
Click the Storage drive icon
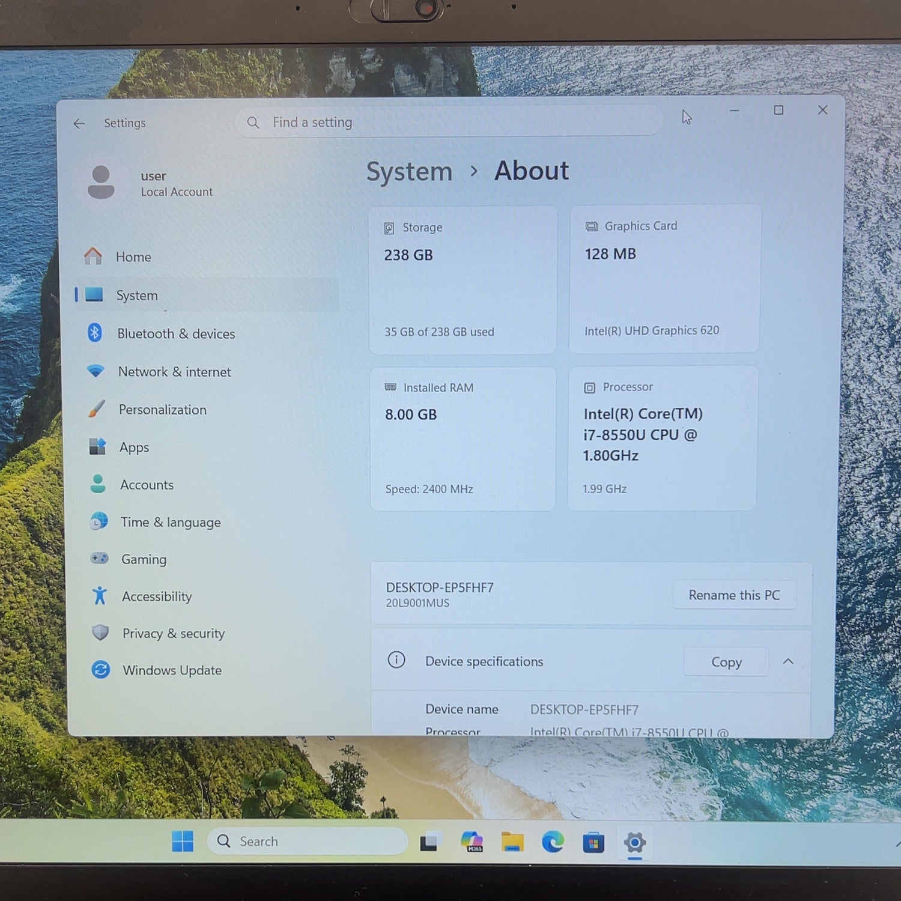389,228
